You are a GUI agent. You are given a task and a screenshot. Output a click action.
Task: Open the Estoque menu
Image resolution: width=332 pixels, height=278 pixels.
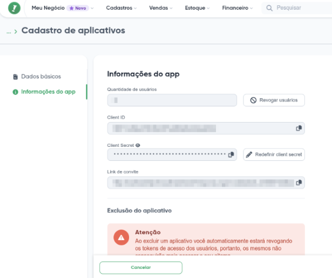[x=197, y=9]
